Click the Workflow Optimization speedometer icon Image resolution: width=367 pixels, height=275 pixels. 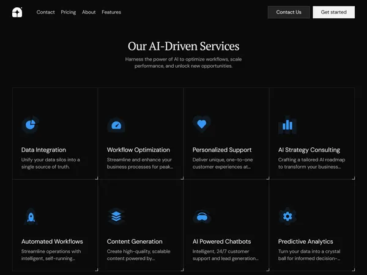(116, 125)
